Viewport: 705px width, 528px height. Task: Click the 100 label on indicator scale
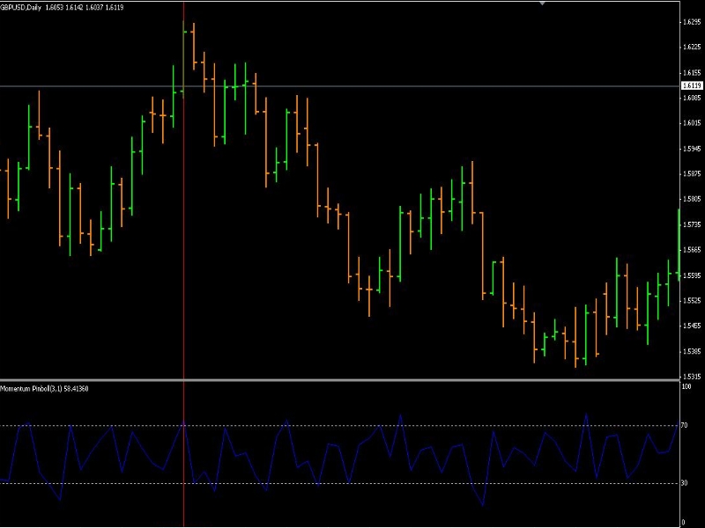coord(686,386)
